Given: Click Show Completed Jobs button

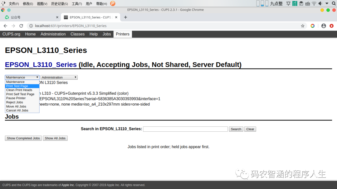Looking at the screenshot, I should pos(23,138).
